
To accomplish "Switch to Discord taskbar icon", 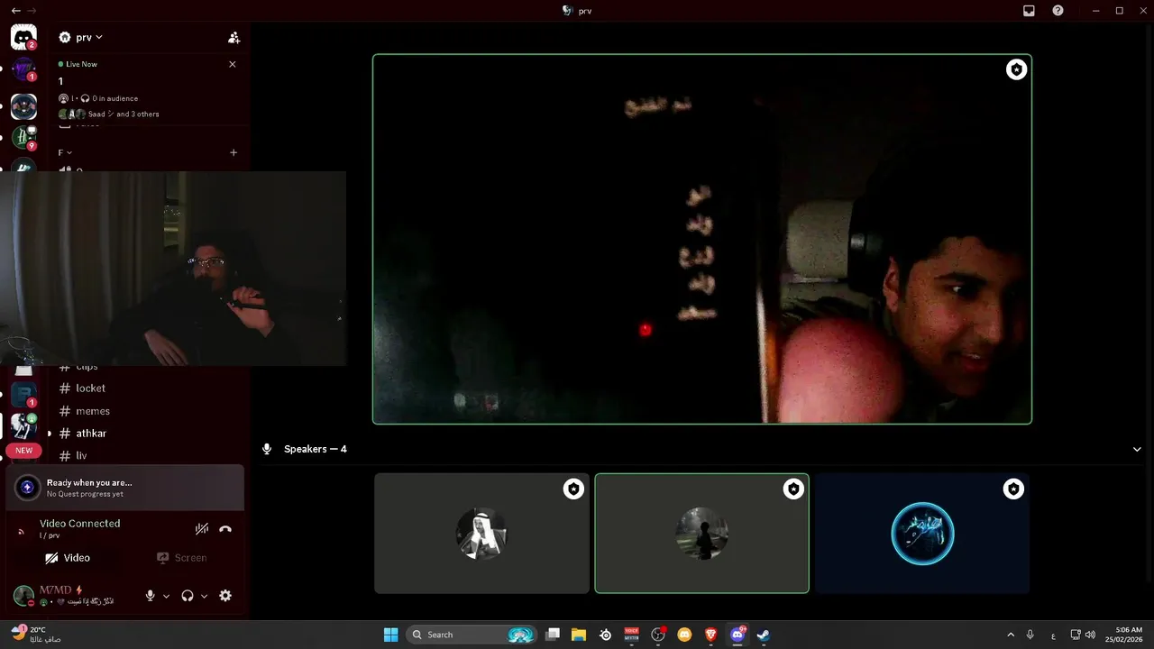I will (x=737, y=635).
